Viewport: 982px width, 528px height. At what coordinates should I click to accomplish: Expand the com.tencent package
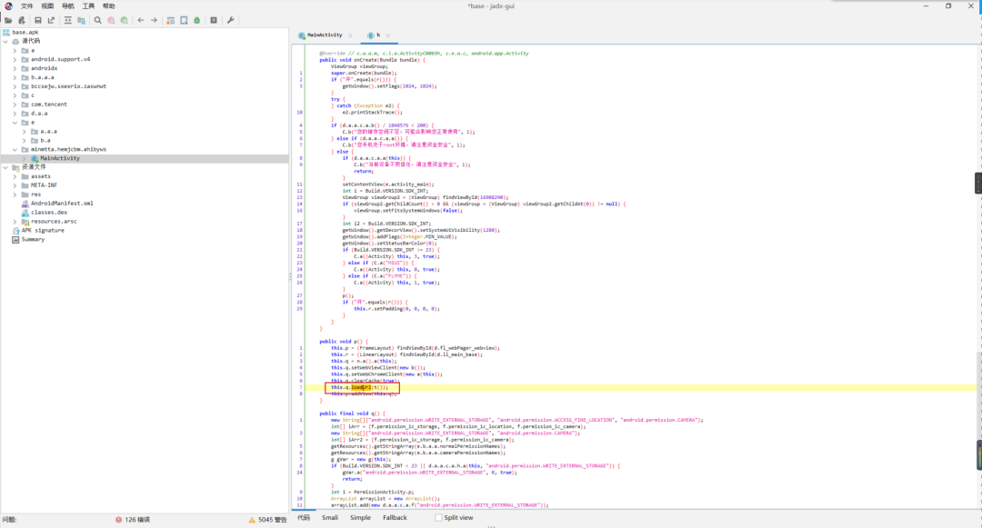[15, 105]
